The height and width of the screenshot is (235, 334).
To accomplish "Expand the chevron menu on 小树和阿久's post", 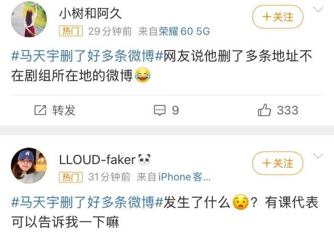I will (318, 9).
